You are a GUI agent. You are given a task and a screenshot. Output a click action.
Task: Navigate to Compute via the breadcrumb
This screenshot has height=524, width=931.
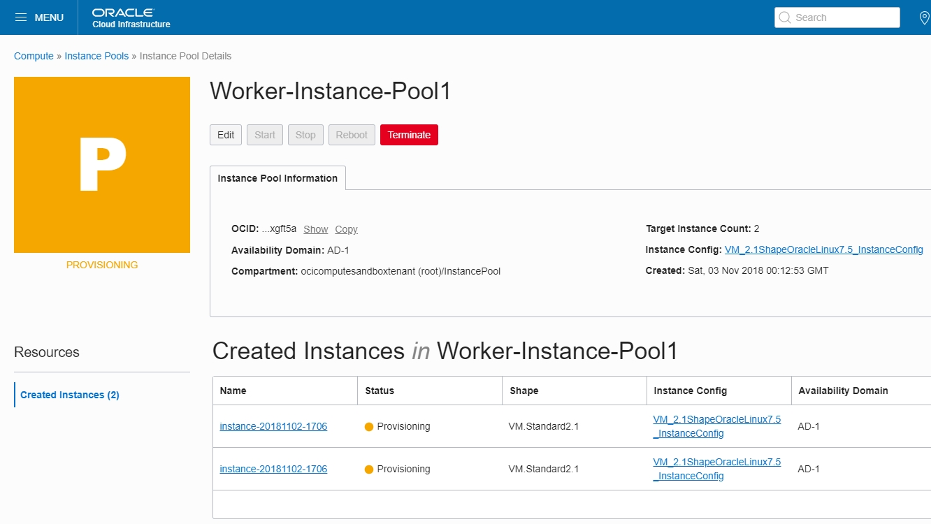coord(33,55)
